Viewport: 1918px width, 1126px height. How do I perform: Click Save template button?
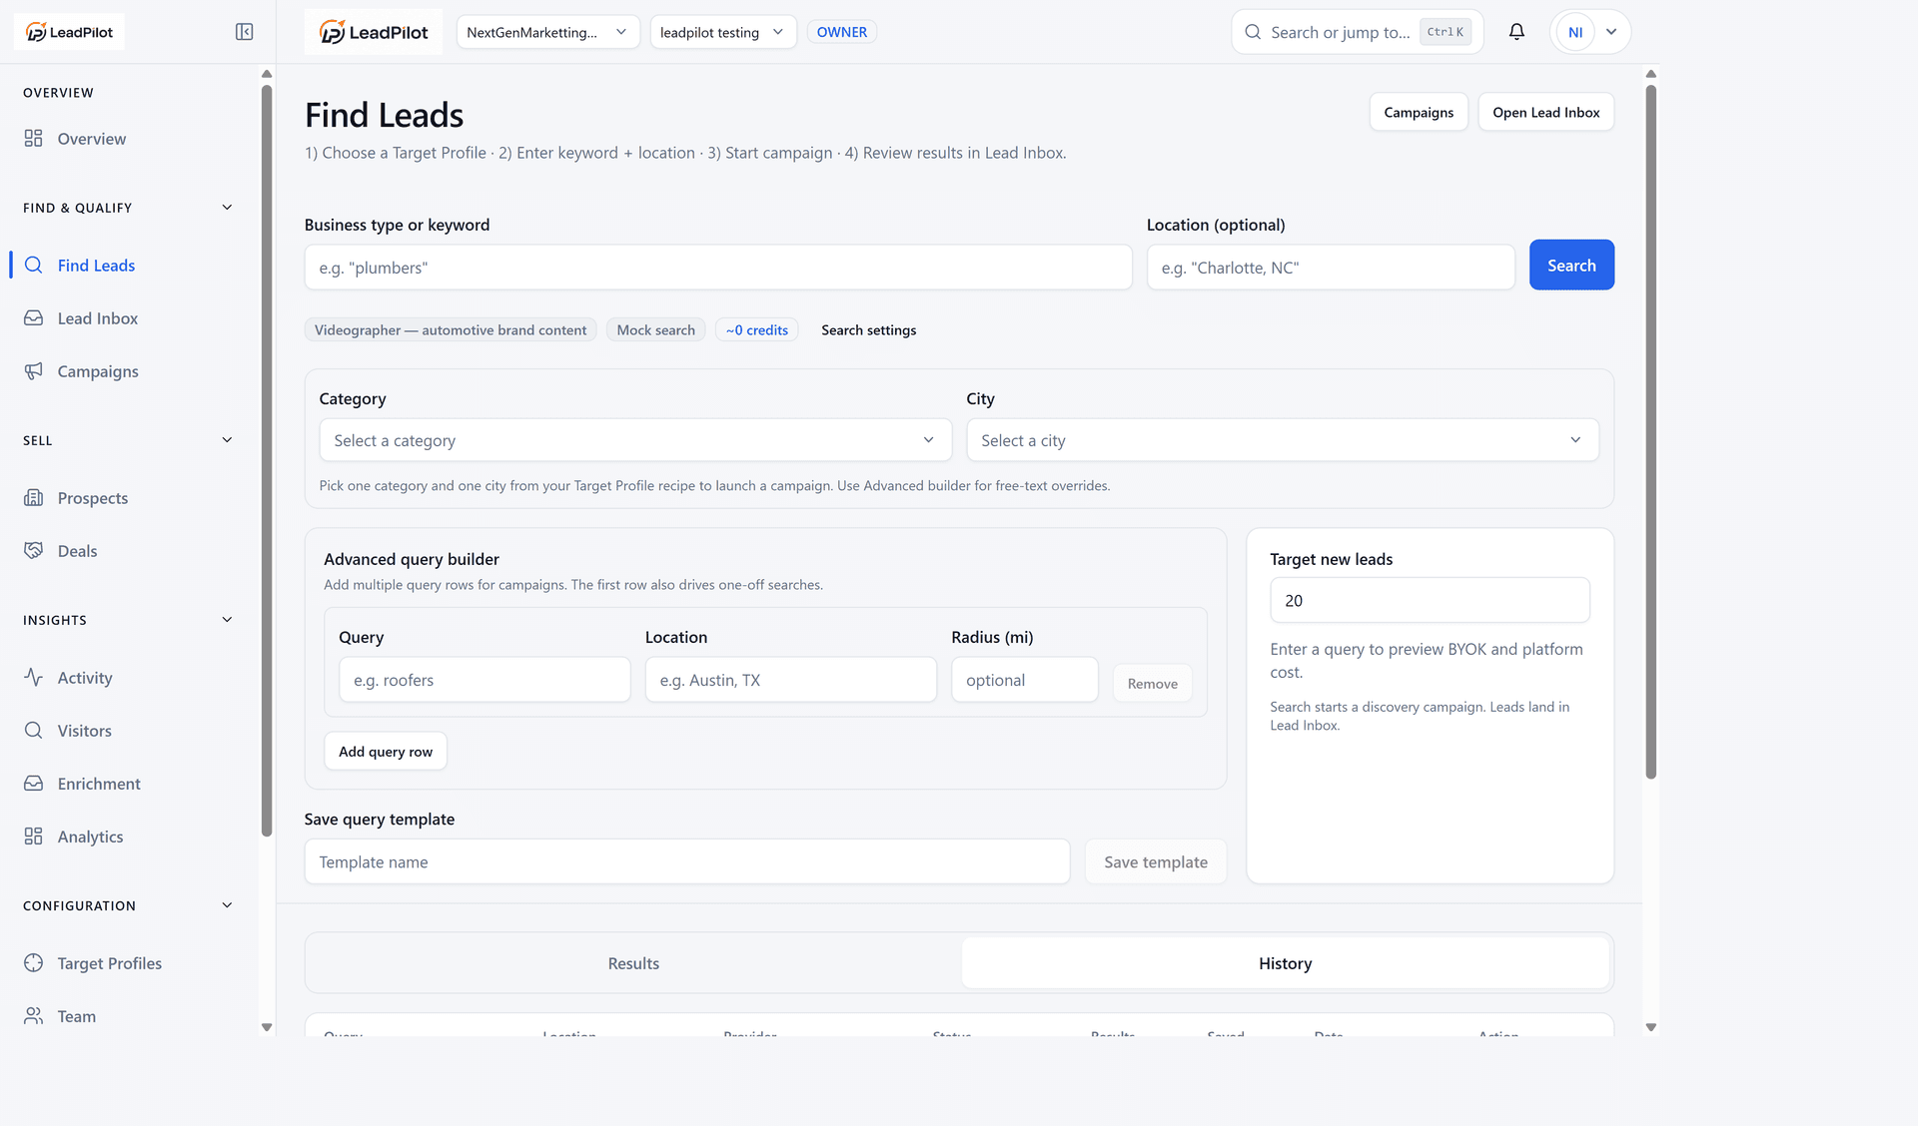coord(1156,862)
